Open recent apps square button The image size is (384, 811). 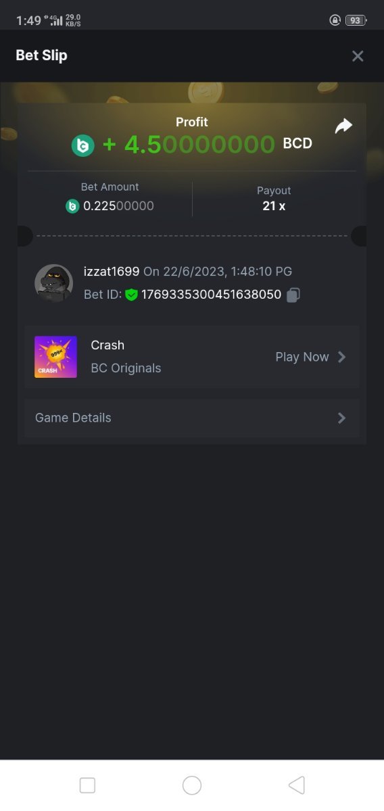pyautogui.click(x=87, y=785)
